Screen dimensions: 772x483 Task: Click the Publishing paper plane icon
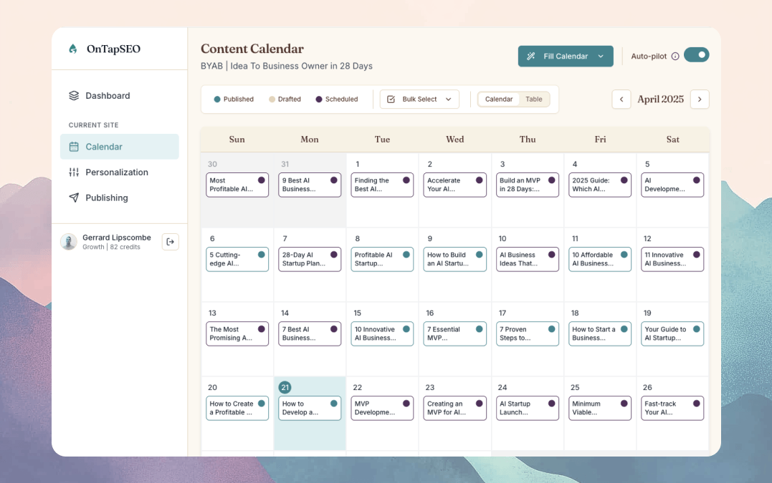coord(74,198)
